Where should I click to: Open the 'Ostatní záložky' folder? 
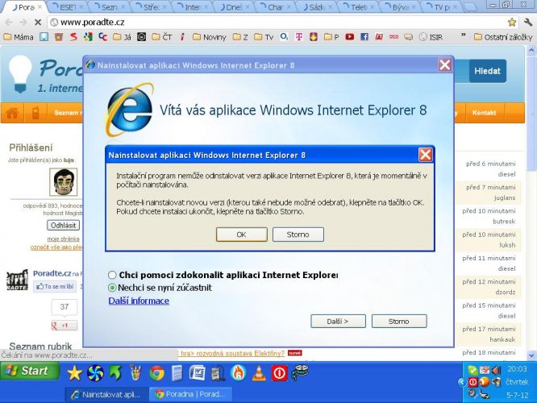click(503, 36)
